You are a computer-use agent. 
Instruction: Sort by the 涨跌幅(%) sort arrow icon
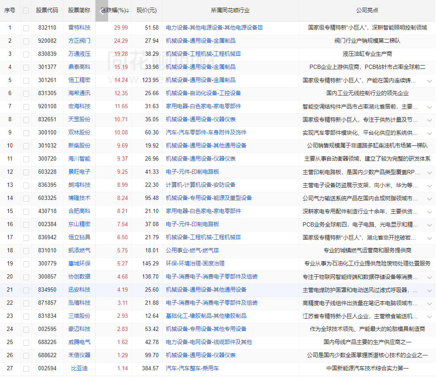click(x=128, y=11)
